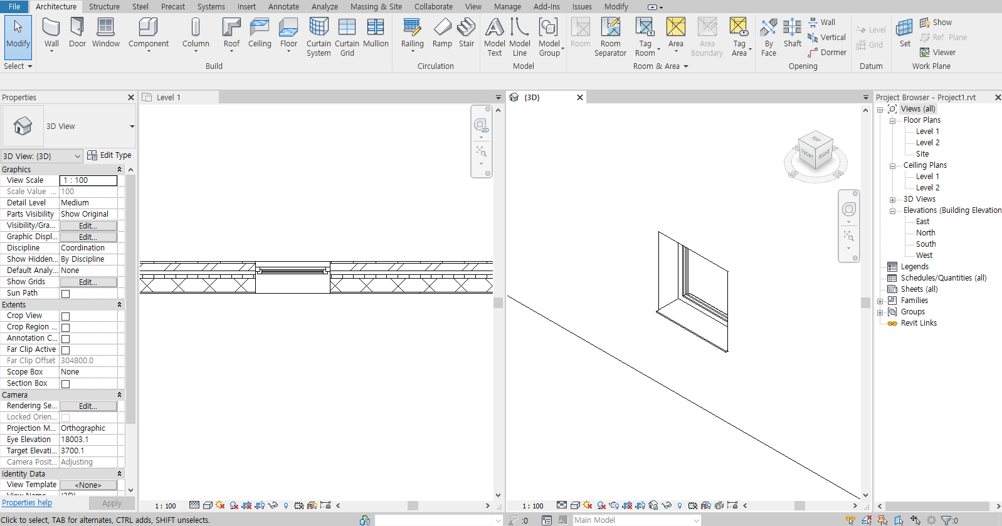Select South elevation in Project Browser
This screenshot has width=1002, height=526.
(x=926, y=244)
